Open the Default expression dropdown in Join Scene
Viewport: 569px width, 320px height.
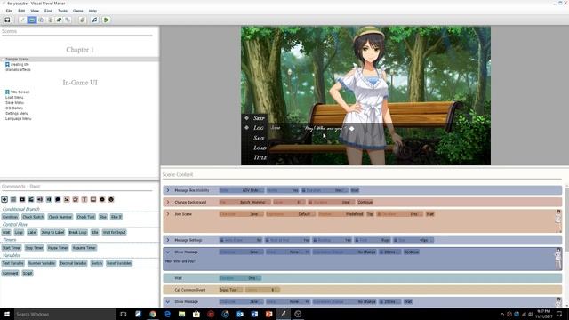(291, 214)
